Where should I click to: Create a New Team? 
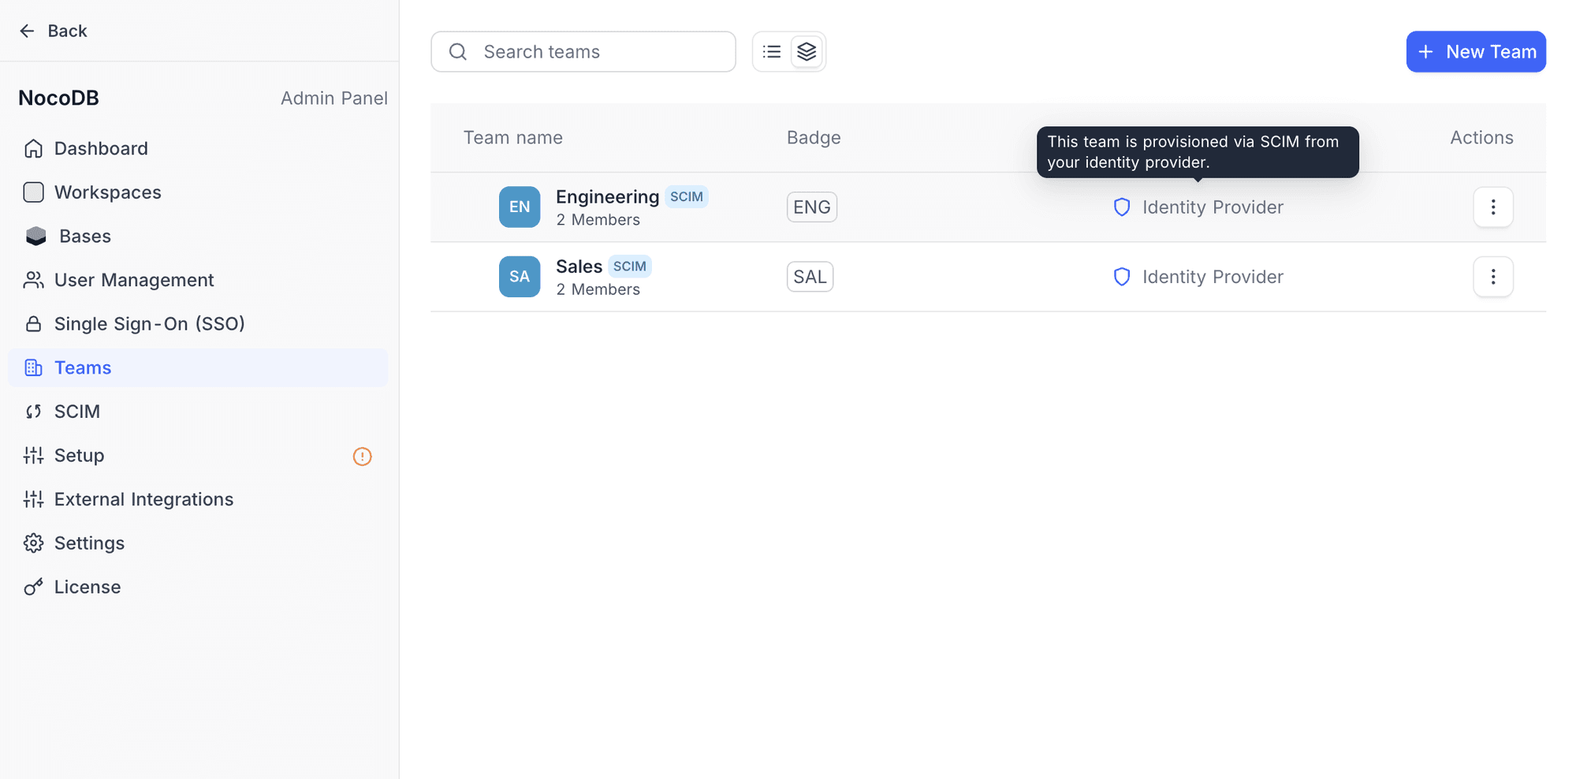click(1475, 51)
